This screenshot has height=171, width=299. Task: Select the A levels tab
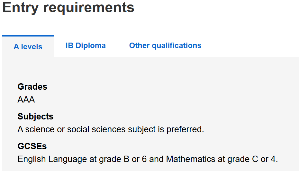point(28,47)
